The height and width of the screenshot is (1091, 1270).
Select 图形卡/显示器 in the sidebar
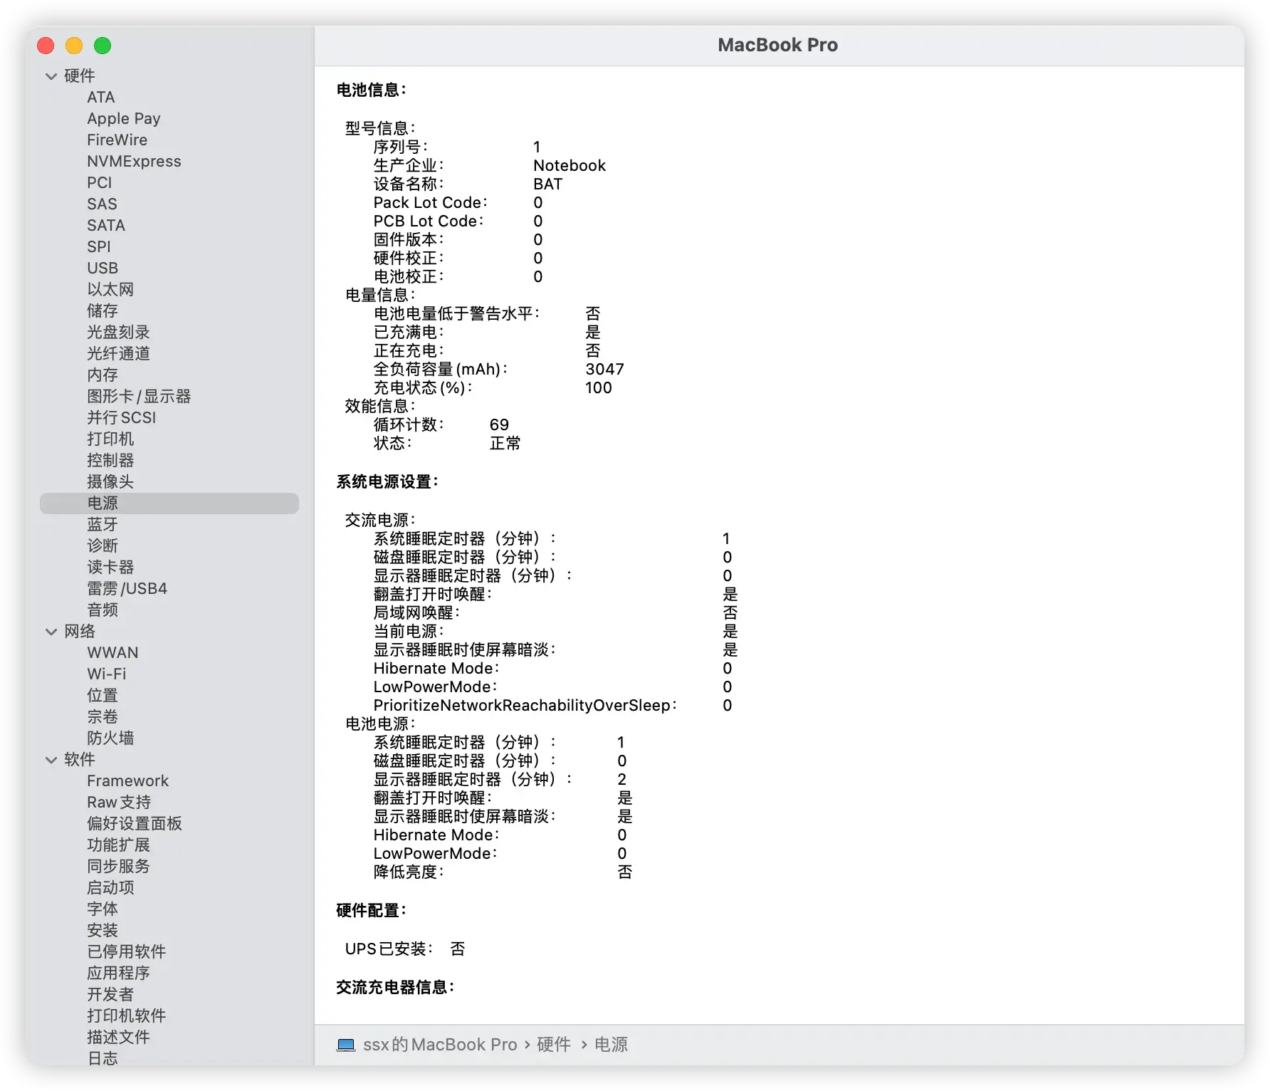[139, 397]
